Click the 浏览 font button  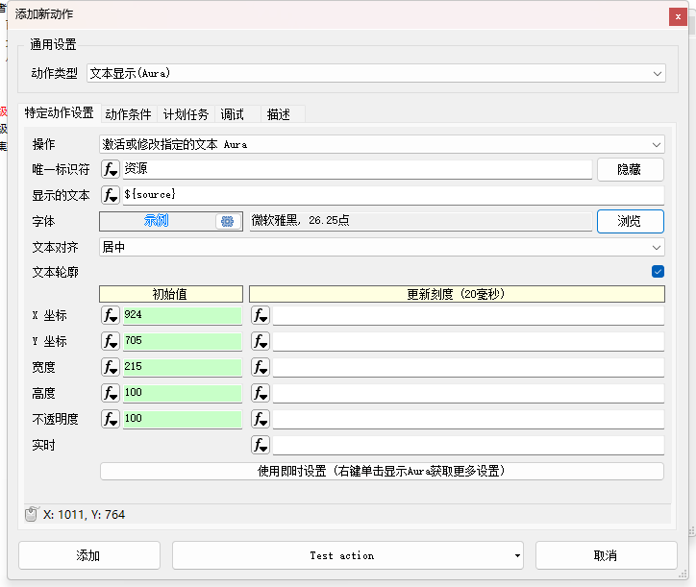click(x=630, y=221)
